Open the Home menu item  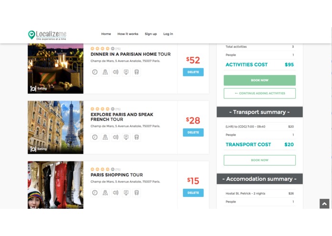[x=106, y=34]
